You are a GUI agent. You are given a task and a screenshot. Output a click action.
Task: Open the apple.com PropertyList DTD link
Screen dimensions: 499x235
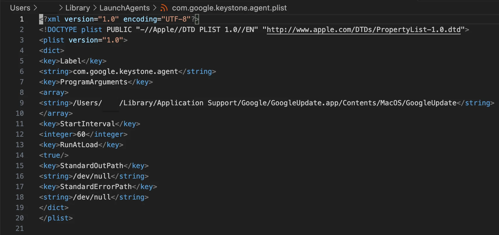click(364, 30)
